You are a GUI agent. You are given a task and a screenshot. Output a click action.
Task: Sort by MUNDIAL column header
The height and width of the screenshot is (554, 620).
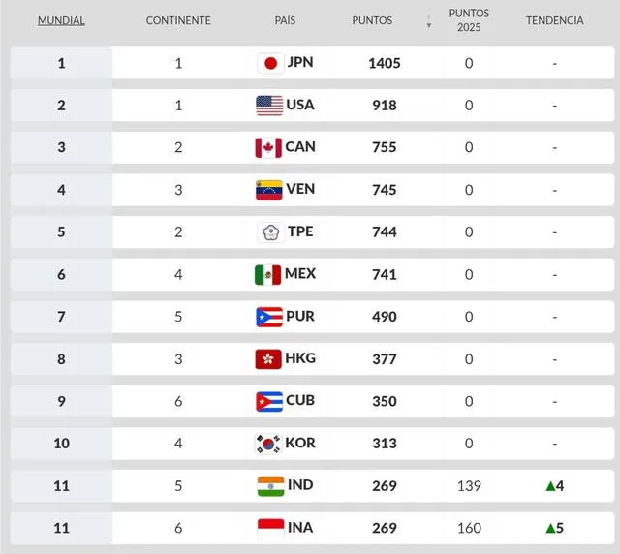coord(61,20)
